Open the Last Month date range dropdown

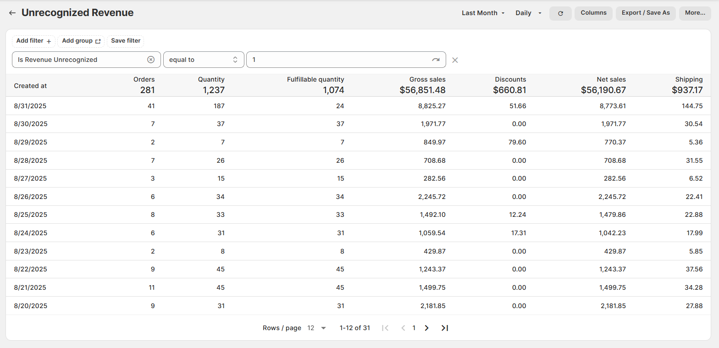pos(483,13)
